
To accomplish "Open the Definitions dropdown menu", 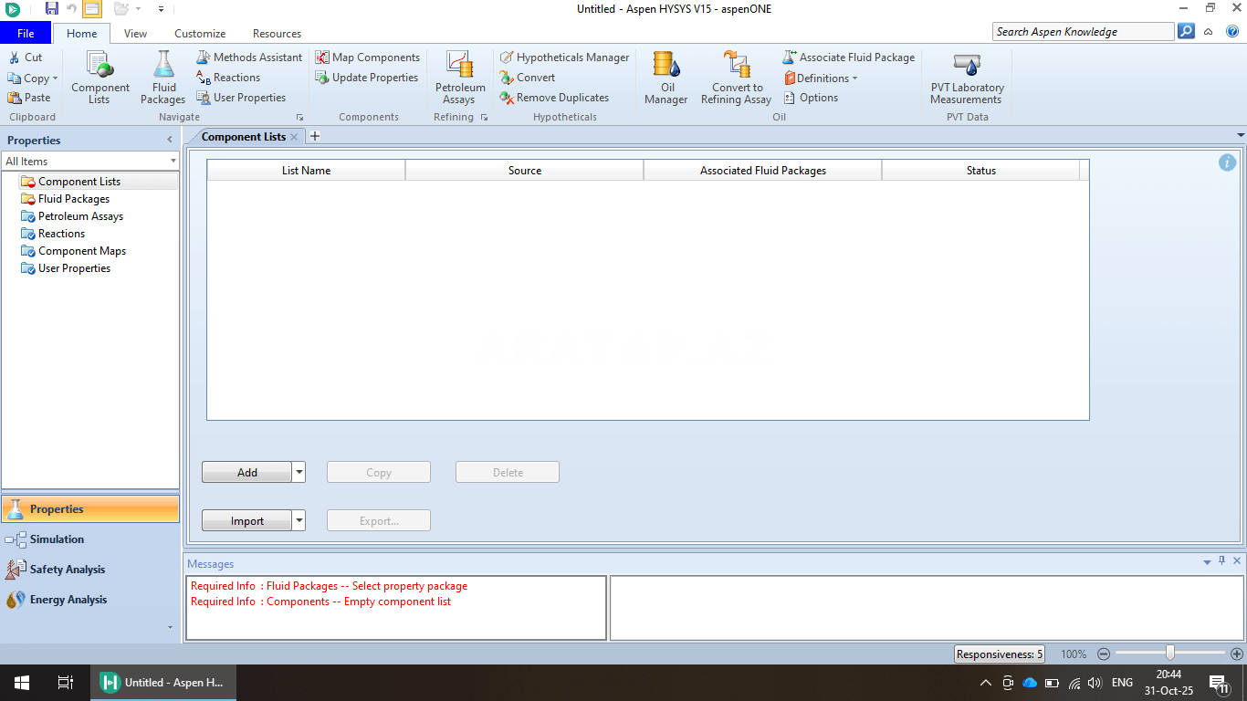I will coord(821,78).
